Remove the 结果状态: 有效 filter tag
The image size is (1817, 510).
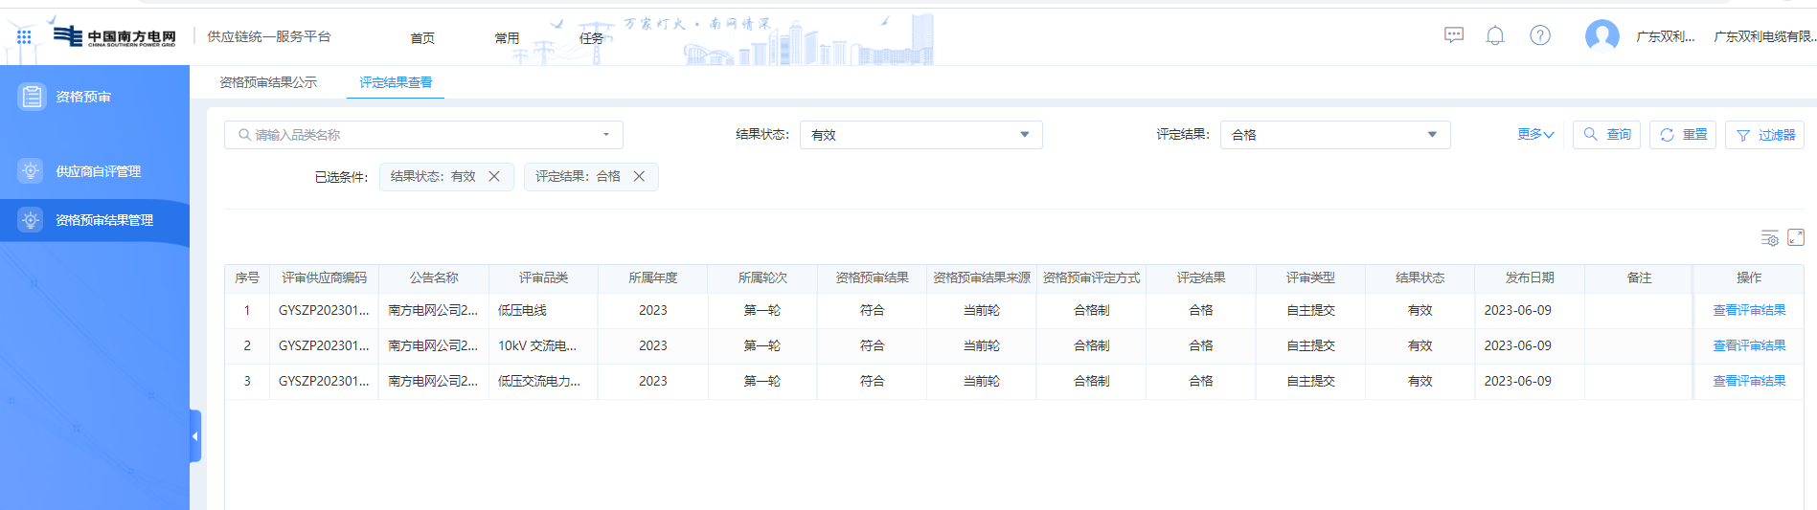[x=494, y=177]
